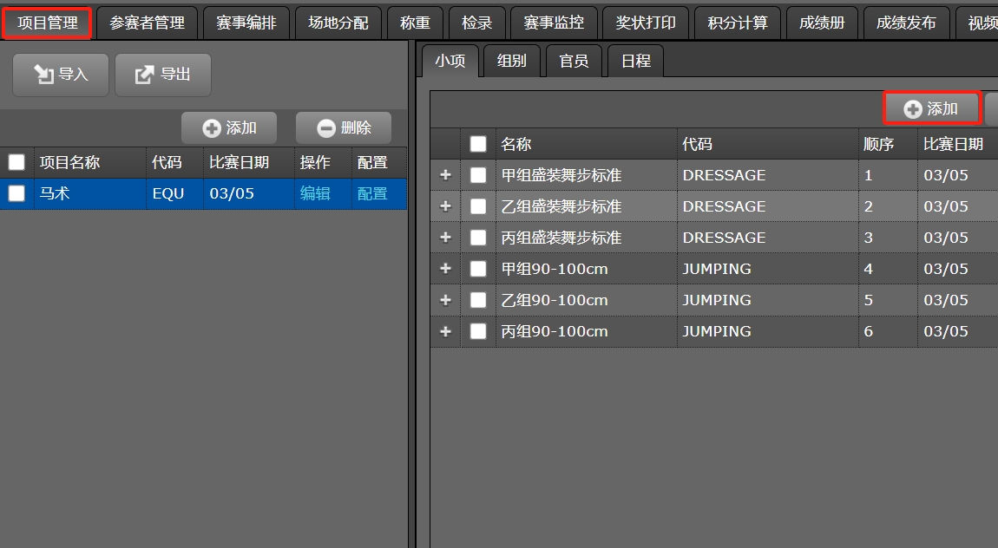The image size is (998, 548).
Task: Open the 配置 link for 马术
Action: [x=372, y=193]
